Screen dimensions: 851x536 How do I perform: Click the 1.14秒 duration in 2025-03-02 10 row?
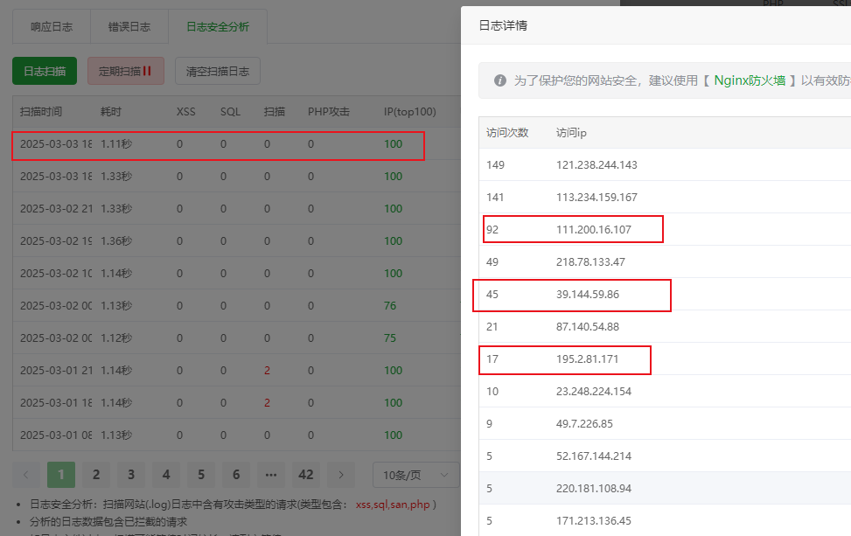[116, 274]
